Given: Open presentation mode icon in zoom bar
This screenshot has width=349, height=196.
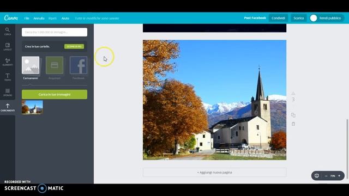Looking at the screenshot, I should click(x=316, y=176).
